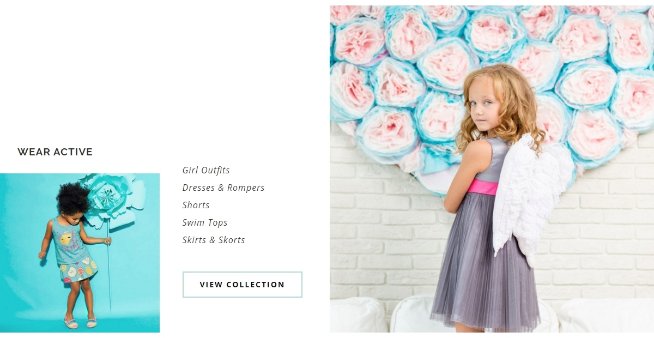Click the child's fruit-patterned skirt in thumbnail
The width and height of the screenshot is (654, 338).
(x=78, y=271)
